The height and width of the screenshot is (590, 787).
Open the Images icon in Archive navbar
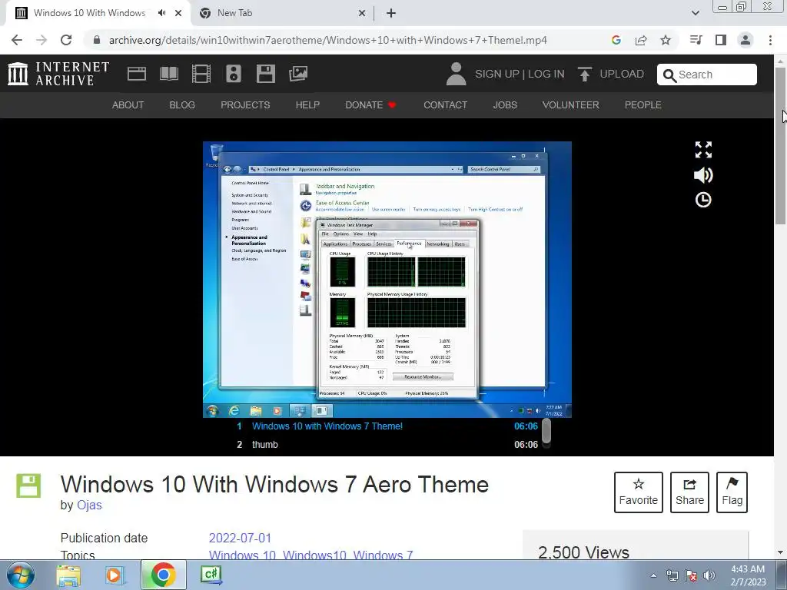click(x=298, y=74)
